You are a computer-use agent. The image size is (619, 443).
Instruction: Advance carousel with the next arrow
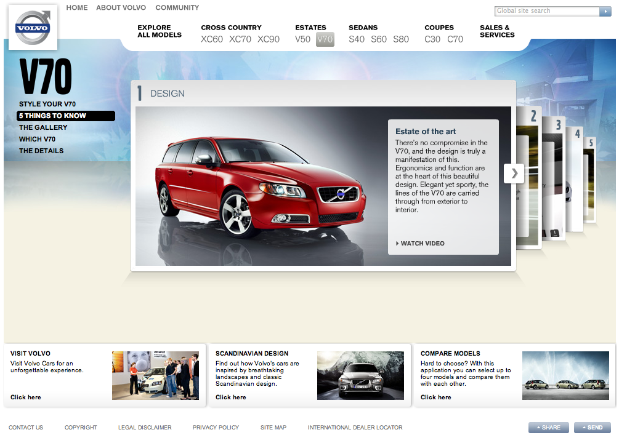point(514,174)
